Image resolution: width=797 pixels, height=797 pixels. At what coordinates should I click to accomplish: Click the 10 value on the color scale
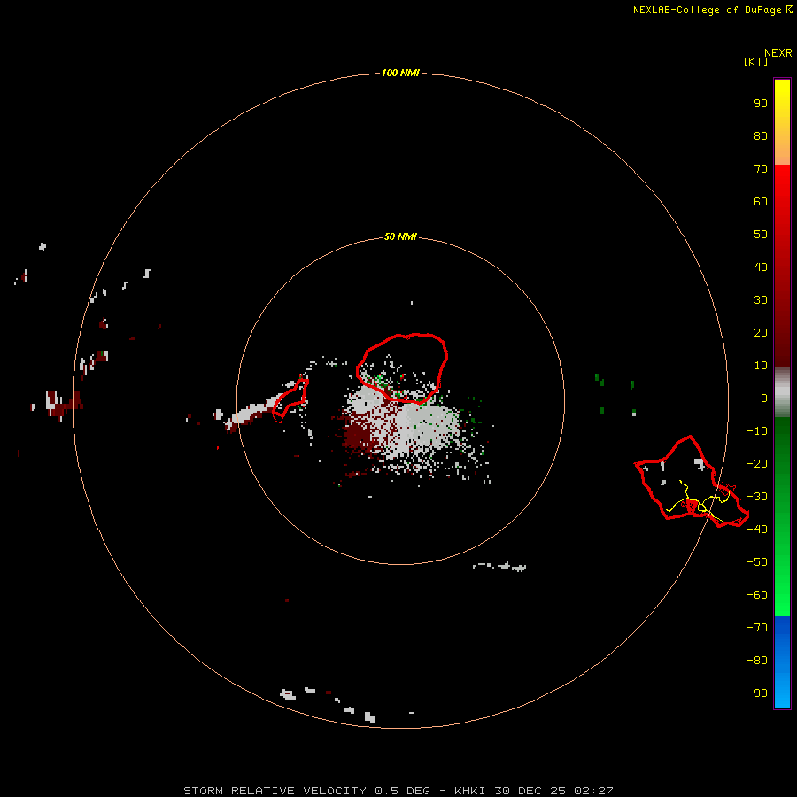pyautogui.click(x=761, y=366)
